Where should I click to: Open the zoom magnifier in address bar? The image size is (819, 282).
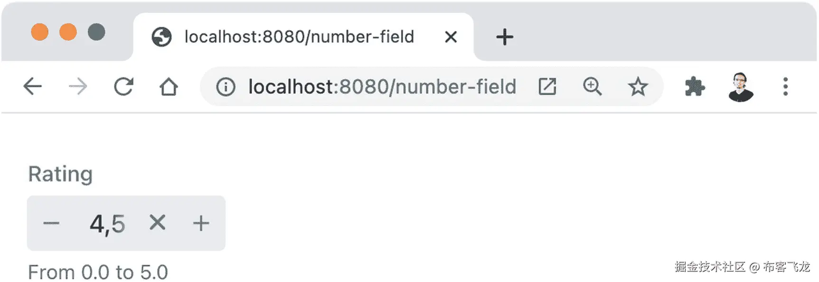tap(592, 87)
